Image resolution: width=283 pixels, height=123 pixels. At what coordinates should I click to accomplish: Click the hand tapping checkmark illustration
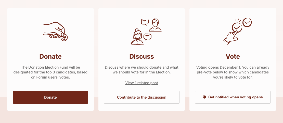click(x=237, y=32)
